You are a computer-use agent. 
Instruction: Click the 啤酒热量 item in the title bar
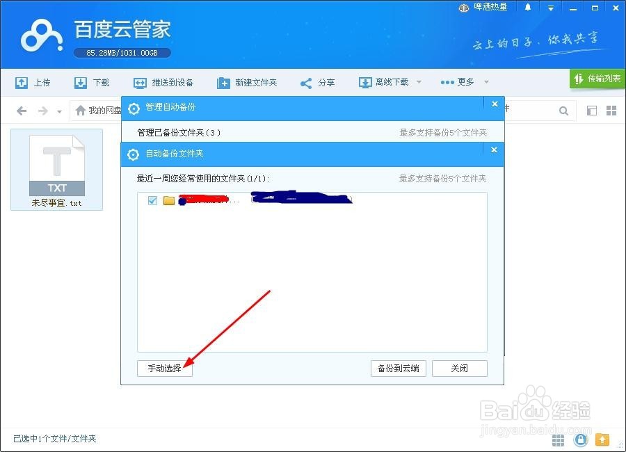tap(486, 7)
